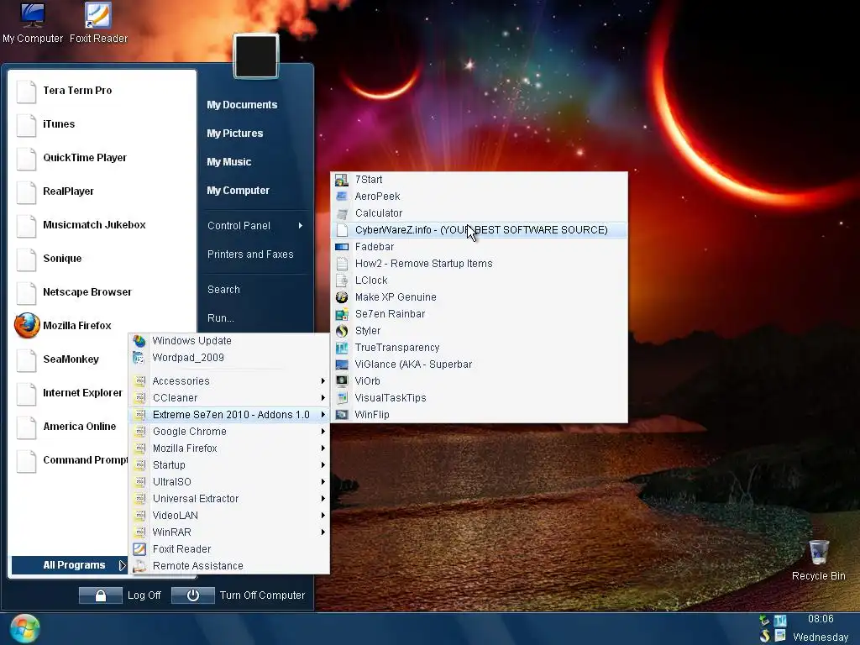Launch VisualTaskTips icon
This screenshot has width=860, height=645.
tap(342, 398)
